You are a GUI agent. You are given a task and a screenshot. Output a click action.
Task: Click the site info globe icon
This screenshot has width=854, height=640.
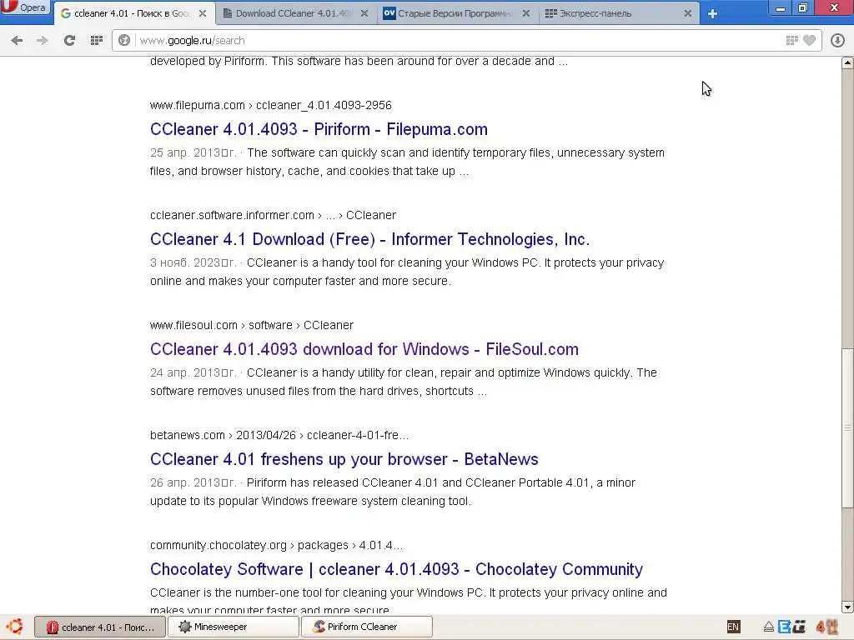tap(124, 40)
